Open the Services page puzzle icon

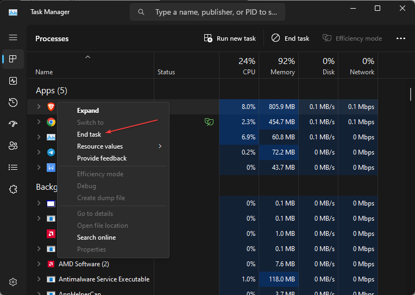(x=13, y=189)
